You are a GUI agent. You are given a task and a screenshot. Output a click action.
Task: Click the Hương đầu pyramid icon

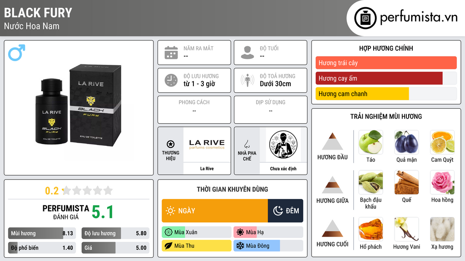(332, 141)
